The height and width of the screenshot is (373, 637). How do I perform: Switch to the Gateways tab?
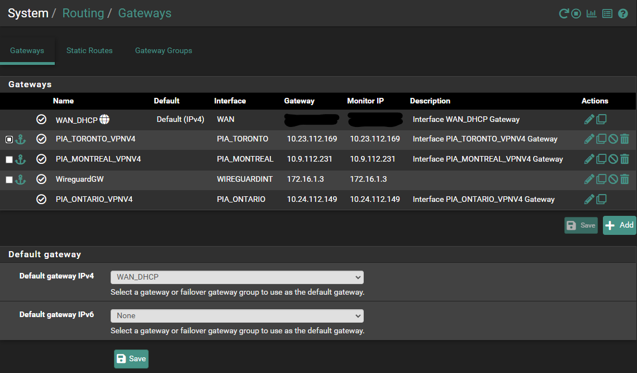click(27, 50)
